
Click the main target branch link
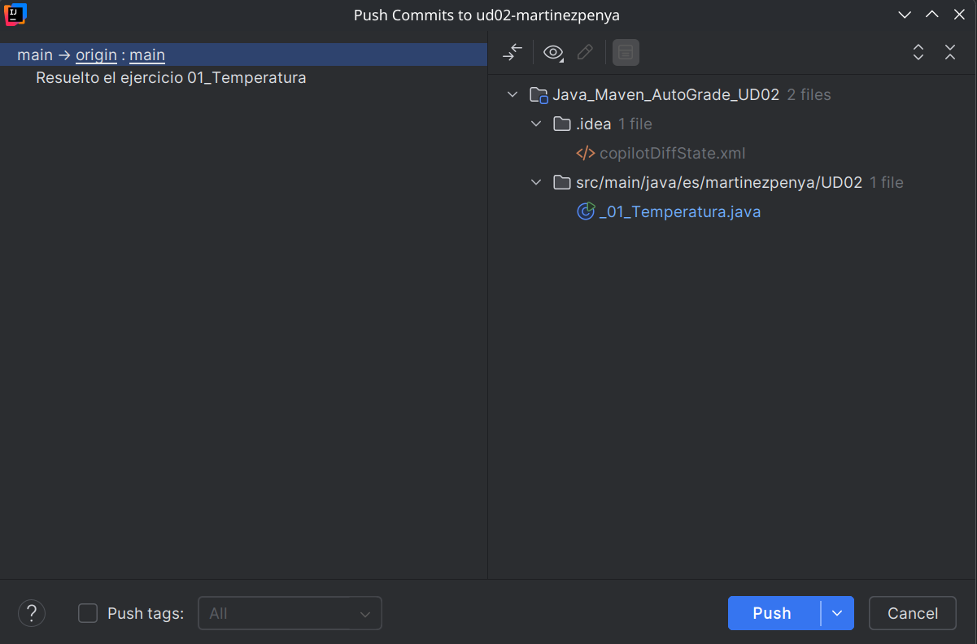point(146,54)
